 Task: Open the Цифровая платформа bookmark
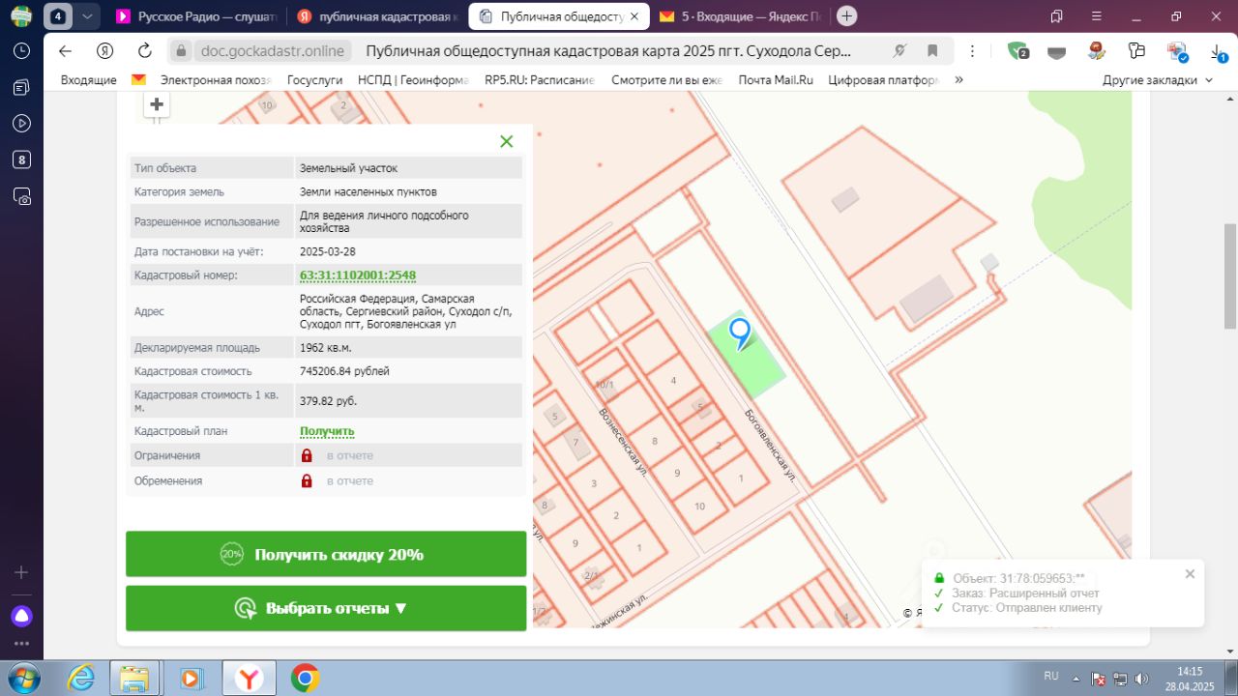[x=884, y=80]
